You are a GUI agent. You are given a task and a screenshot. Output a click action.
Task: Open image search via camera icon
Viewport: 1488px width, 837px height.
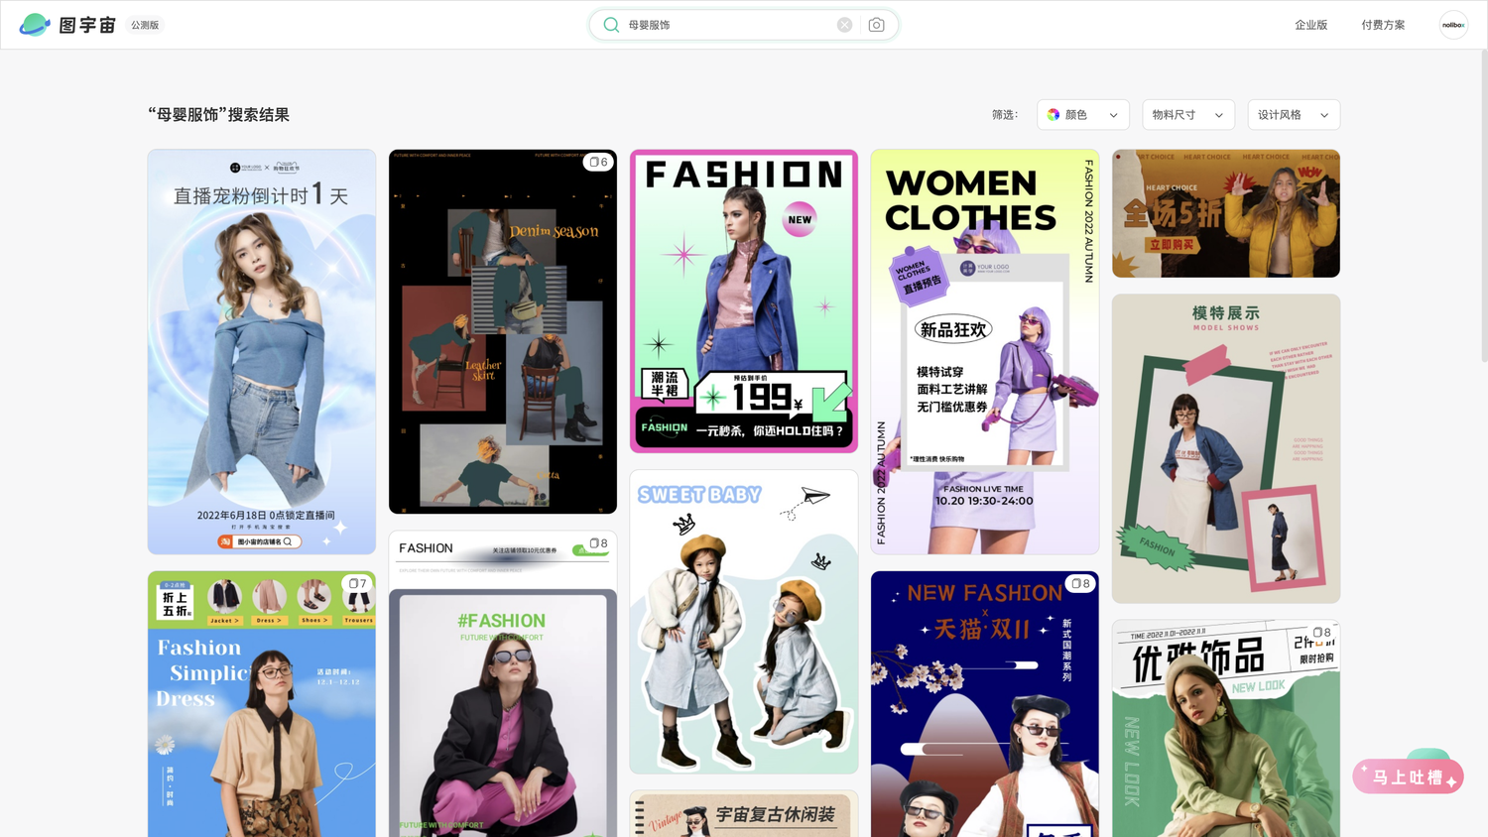click(x=876, y=25)
